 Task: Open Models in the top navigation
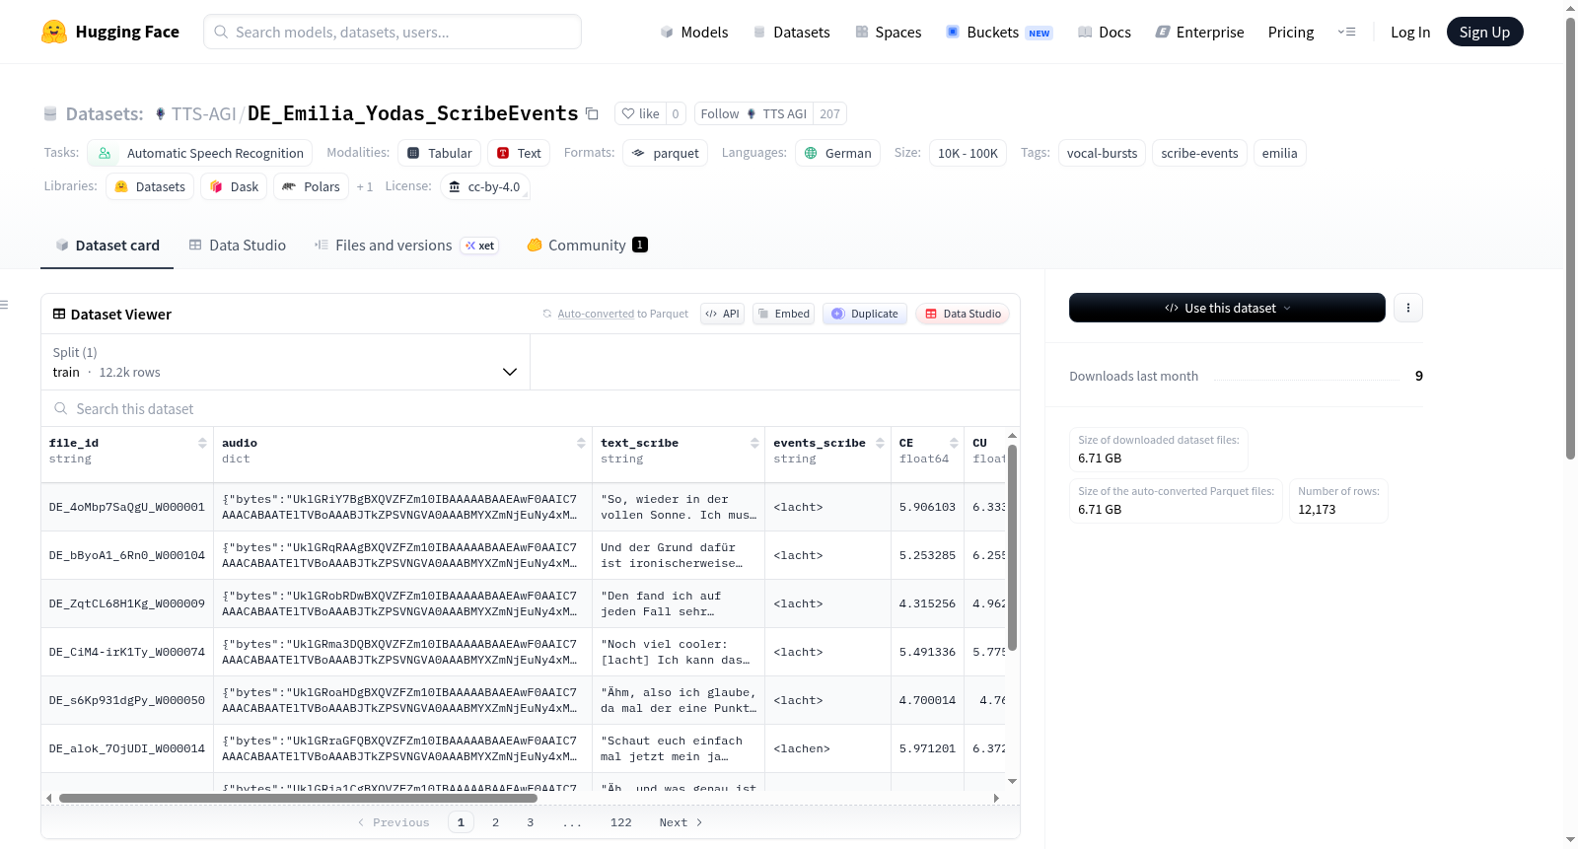[694, 32]
